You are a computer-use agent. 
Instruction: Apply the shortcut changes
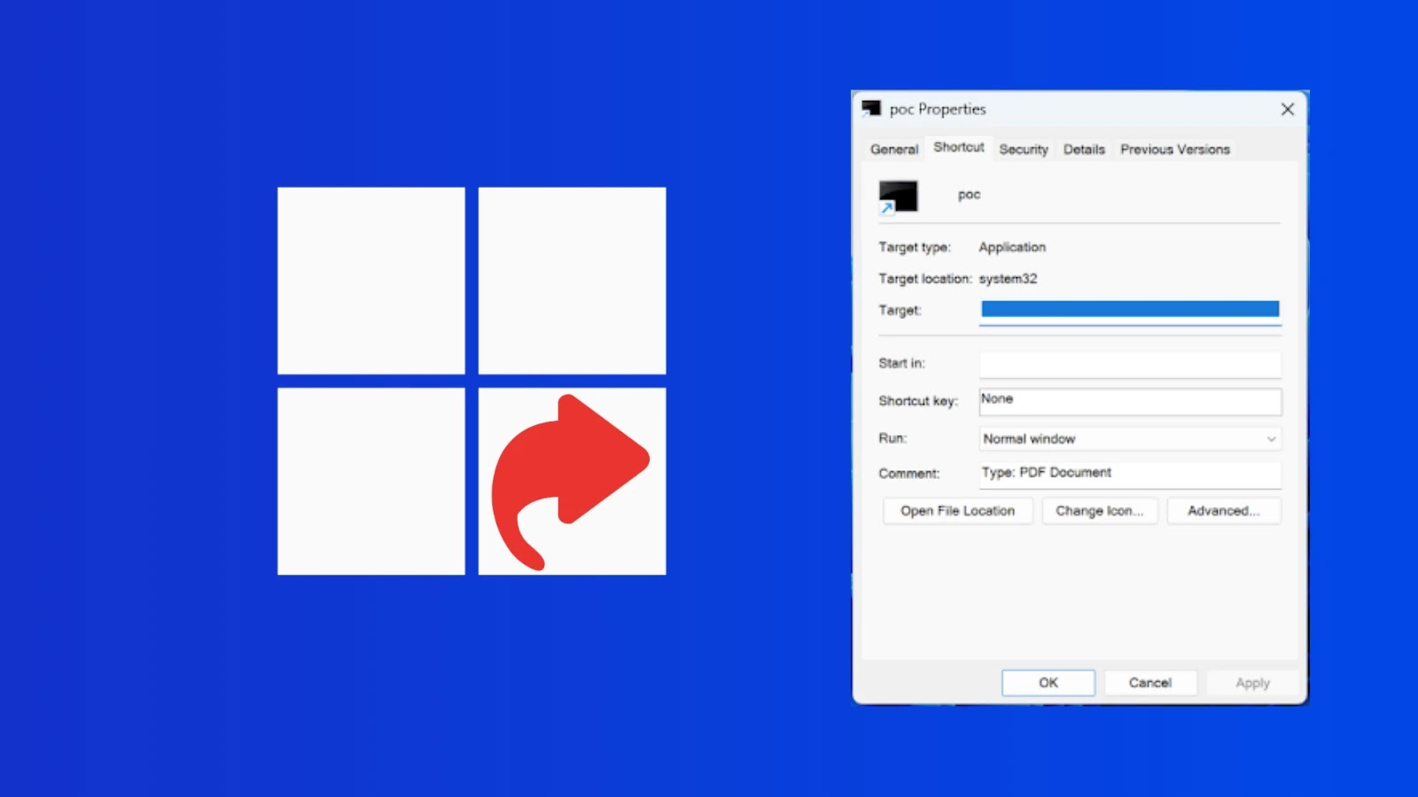pyautogui.click(x=1251, y=682)
